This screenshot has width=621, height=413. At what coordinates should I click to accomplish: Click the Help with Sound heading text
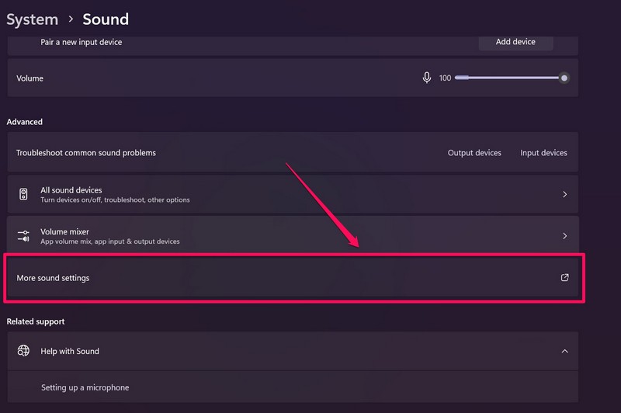coord(70,351)
